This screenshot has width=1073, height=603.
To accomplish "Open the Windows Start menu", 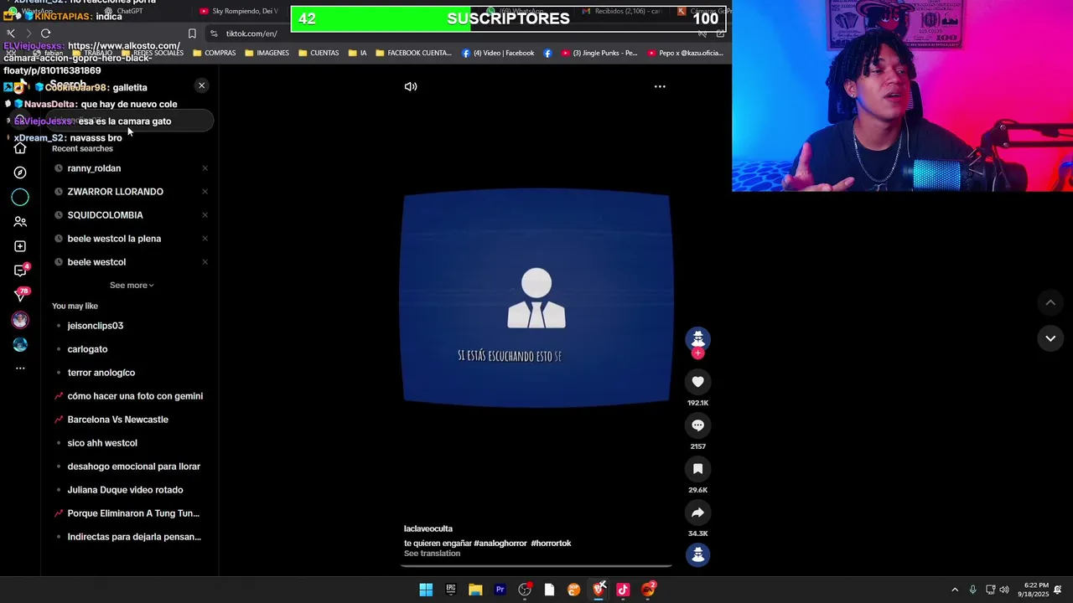I will (426, 590).
